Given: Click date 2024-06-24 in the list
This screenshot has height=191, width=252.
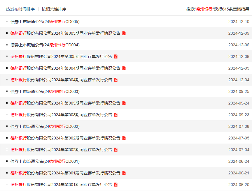Looking at the screenshot, I should (x=239, y=161).
